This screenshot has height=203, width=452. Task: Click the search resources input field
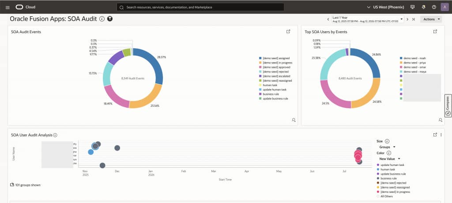(x=200, y=7)
